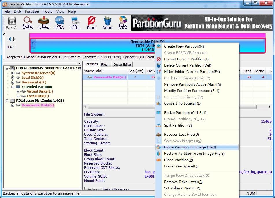This screenshot has height=198, width=275.
Task: Click the Split Partition menu icon
Action: [159, 125]
